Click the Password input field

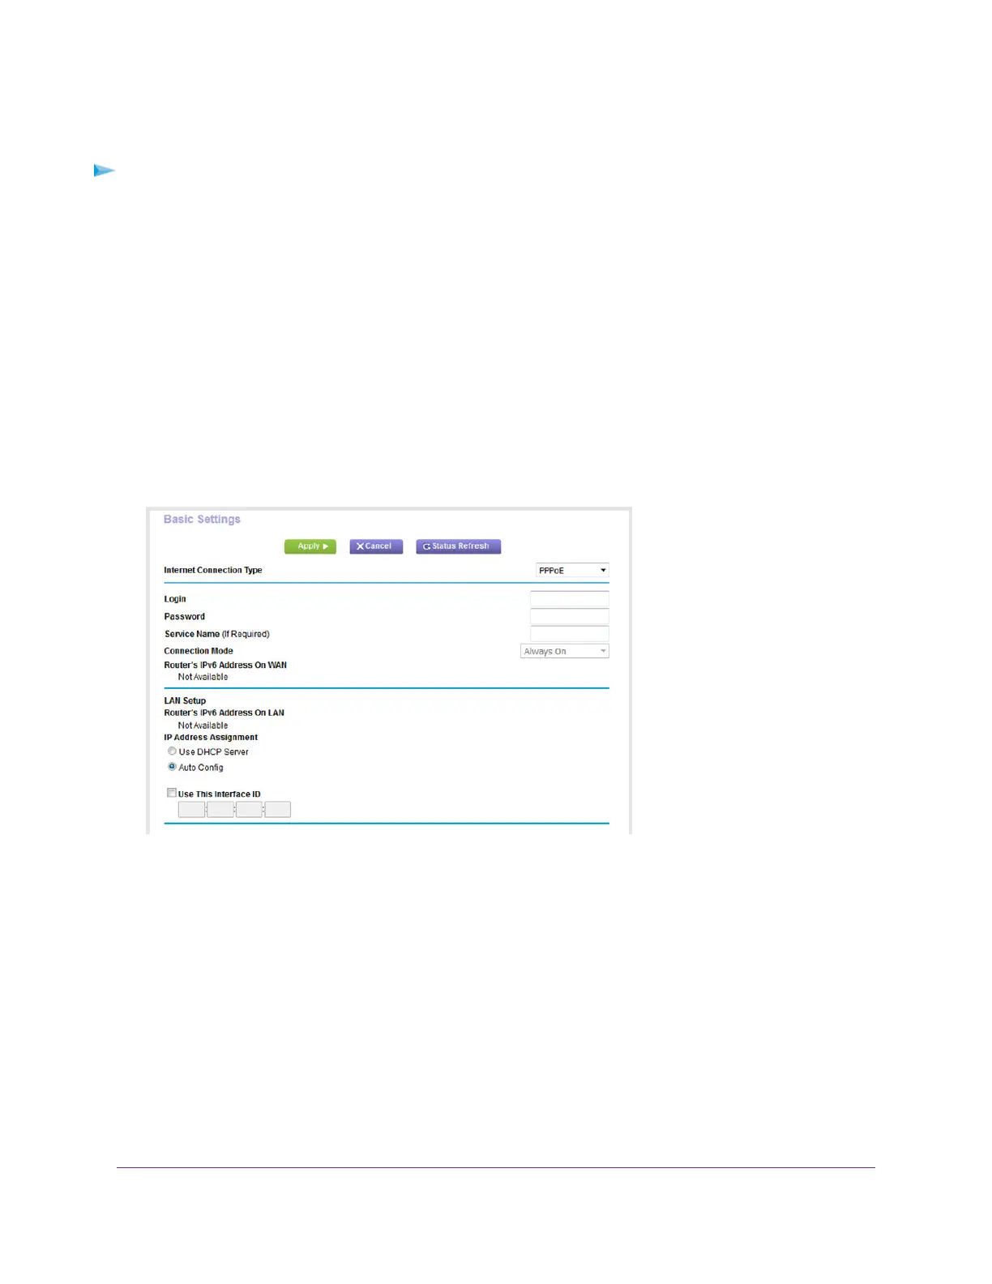tap(569, 616)
